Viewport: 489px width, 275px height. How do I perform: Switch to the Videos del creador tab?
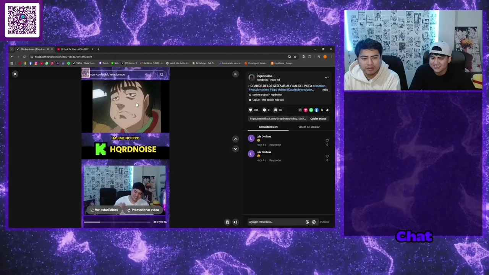click(x=309, y=127)
